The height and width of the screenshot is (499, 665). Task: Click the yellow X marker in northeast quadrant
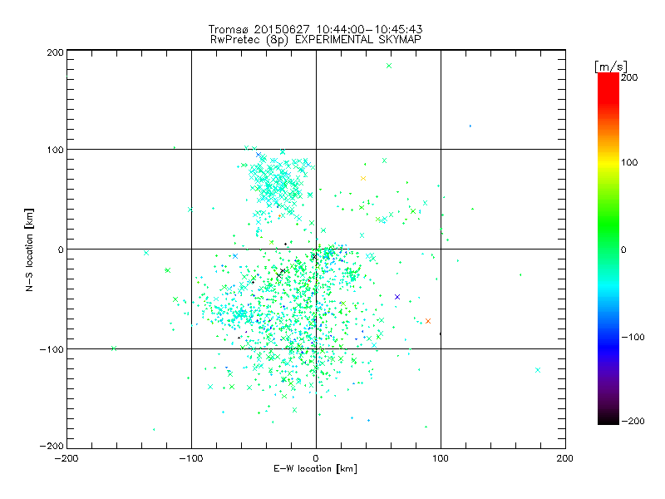[x=363, y=179]
